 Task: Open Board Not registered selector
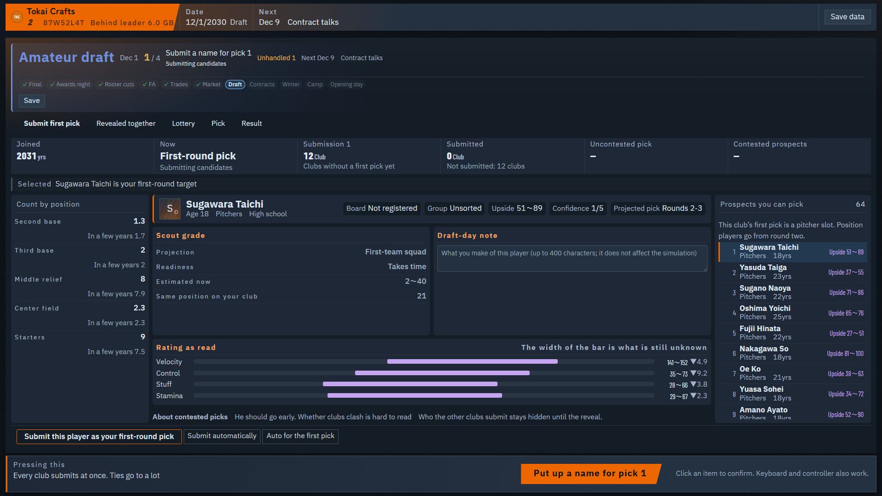382,209
